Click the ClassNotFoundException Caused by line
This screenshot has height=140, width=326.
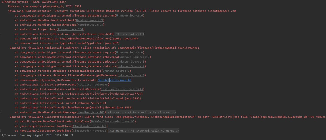click(x=168, y=117)
